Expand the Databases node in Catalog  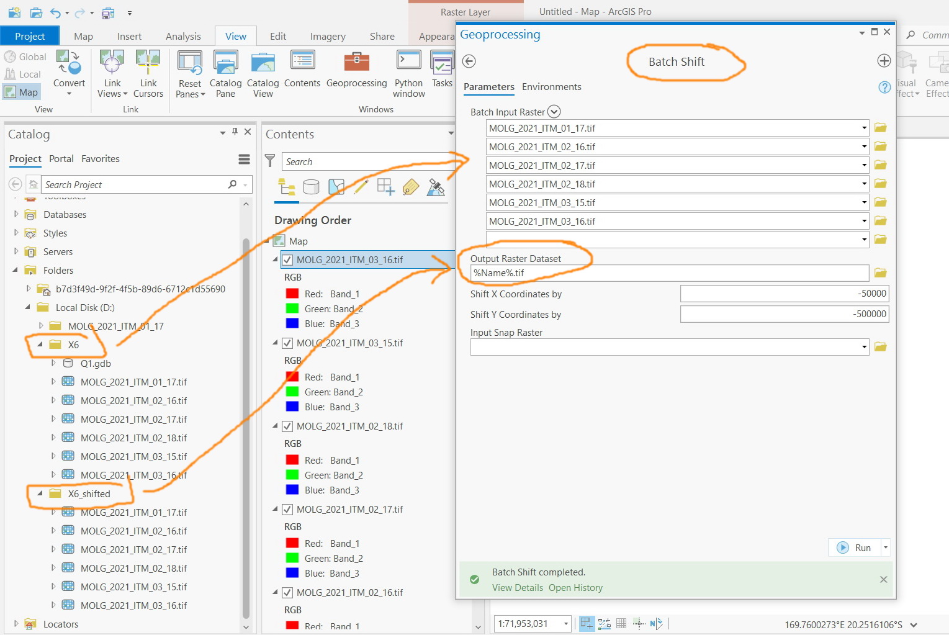coord(16,214)
